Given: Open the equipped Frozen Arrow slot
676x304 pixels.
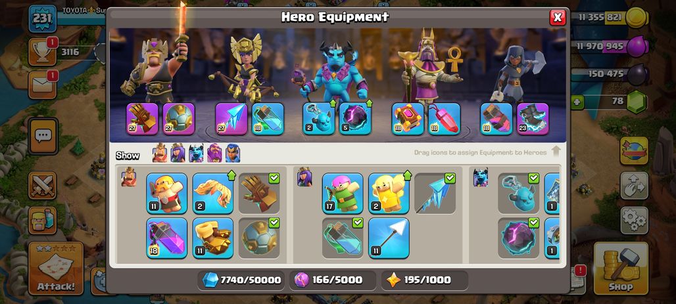Looking at the screenshot, I should click(231, 119).
